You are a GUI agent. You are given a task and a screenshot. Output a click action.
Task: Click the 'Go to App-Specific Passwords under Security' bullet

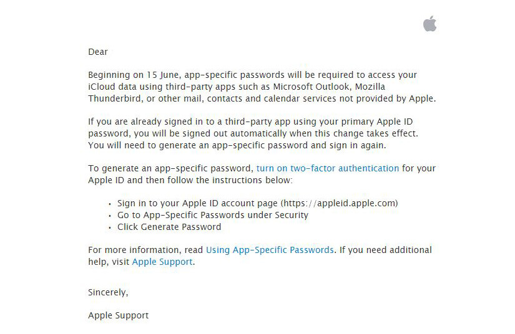tap(213, 215)
